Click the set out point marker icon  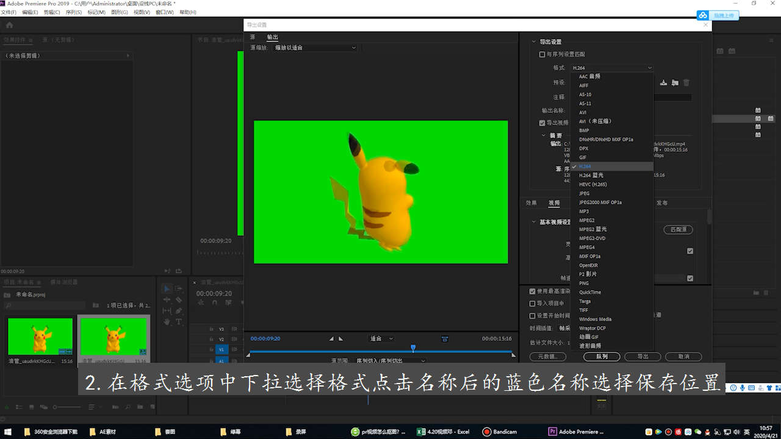[x=340, y=338]
